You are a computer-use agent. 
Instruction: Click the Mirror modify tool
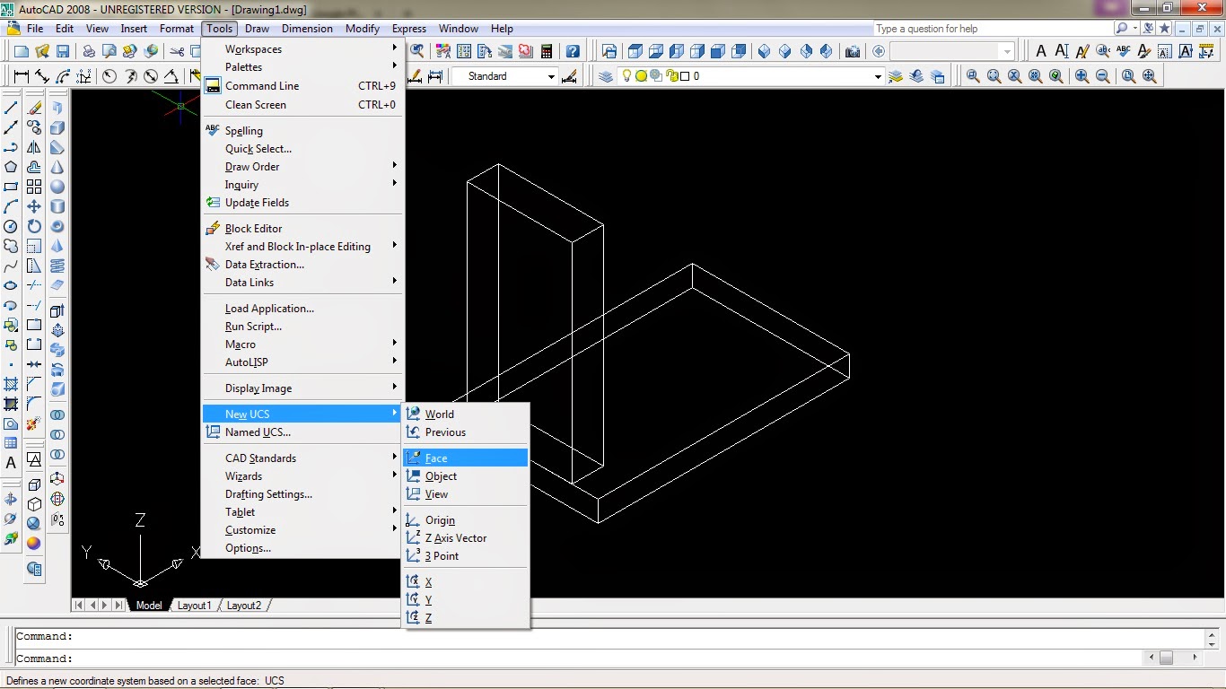tap(34, 147)
